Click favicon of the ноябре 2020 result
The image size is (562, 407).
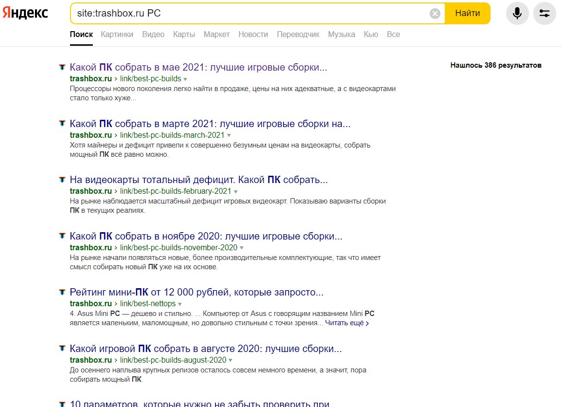[x=62, y=236]
